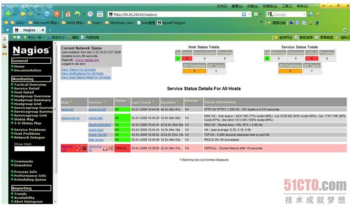Viewport: 350px width, 208px height.
Task: Open the Google search engine dropdown
Action: [x=304, y=14]
